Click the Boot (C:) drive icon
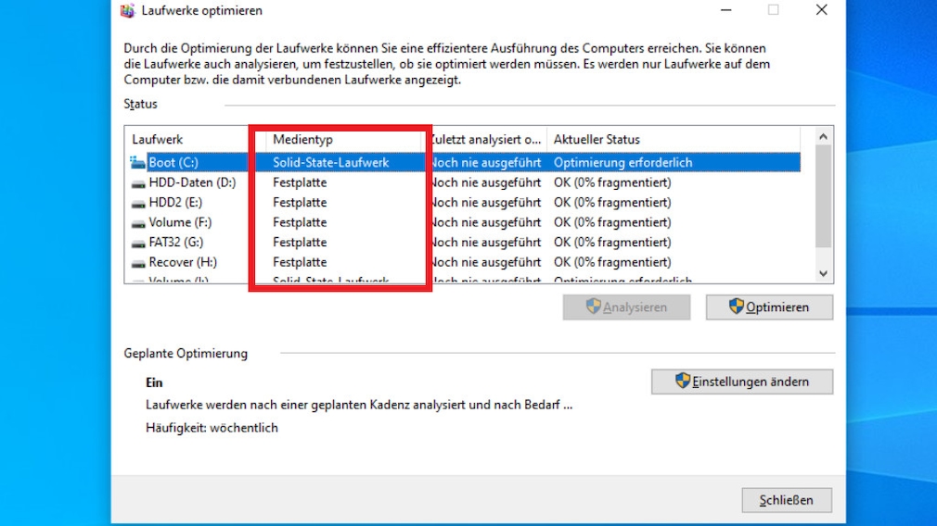Viewport: 937px width, 526px height. click(138, 163)
